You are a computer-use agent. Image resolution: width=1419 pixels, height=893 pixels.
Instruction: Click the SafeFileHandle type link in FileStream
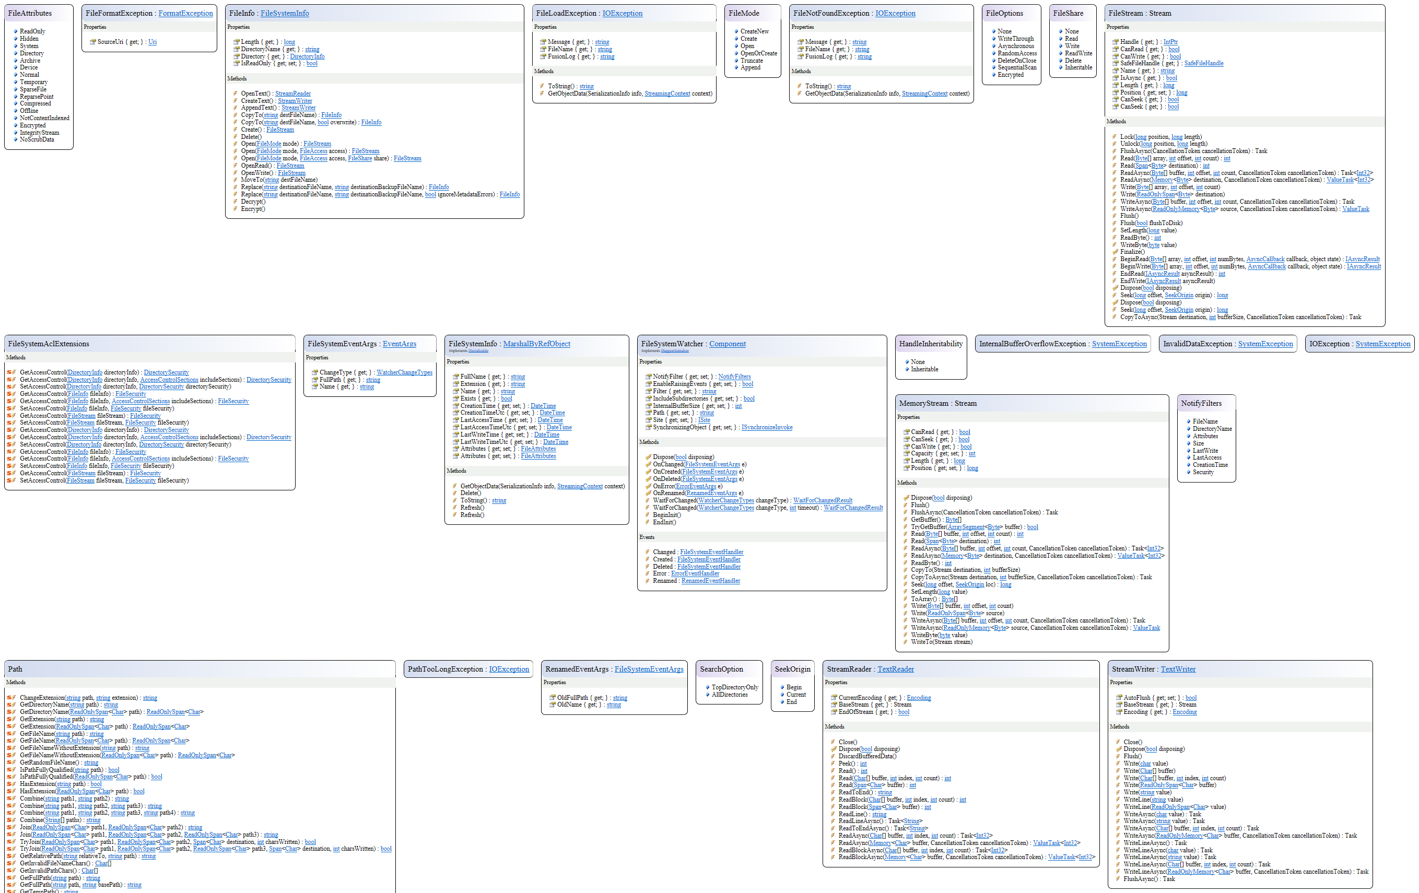coord(1203,64)
